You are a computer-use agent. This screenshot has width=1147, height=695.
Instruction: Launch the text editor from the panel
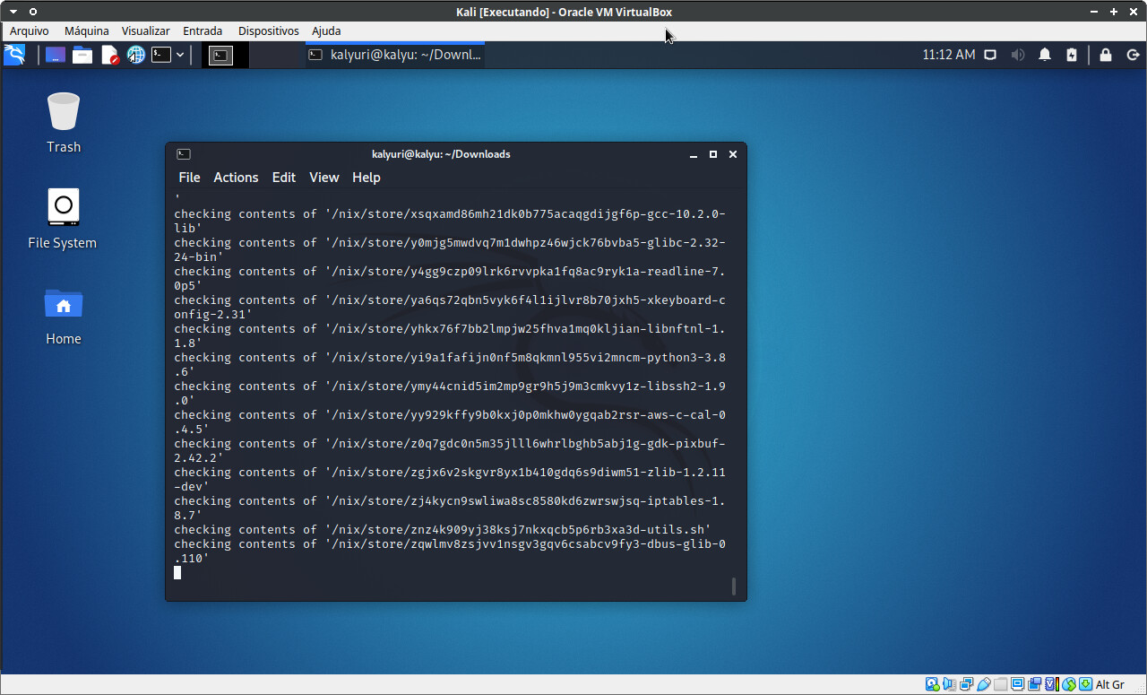pyautogui.click(x=109, y=55)
